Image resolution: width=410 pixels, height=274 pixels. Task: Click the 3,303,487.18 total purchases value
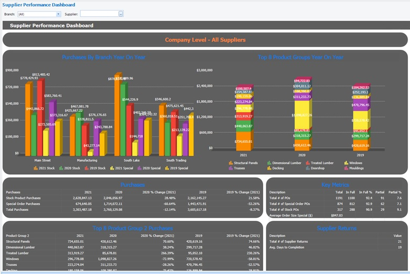82,209
